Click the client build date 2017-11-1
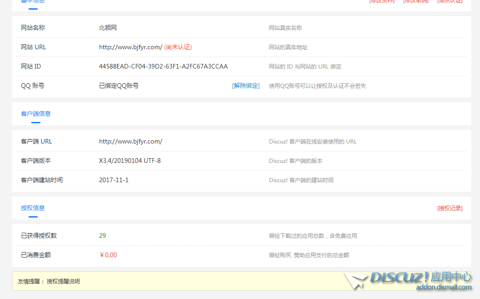This screenshot has height=299, width=480. click(x=113, y=180)
